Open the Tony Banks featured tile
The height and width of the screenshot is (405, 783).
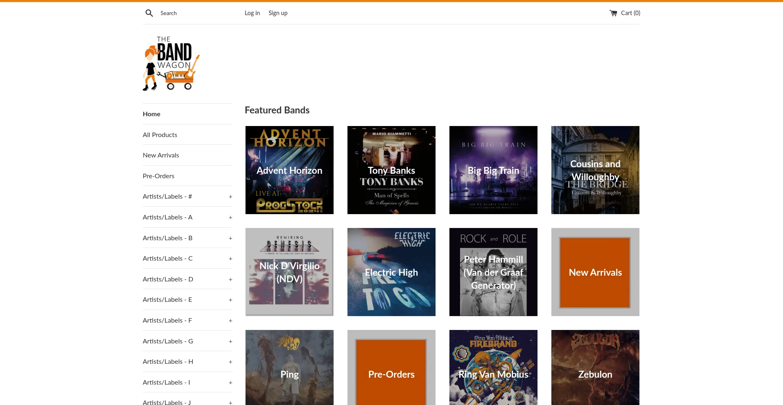point(391,170)
